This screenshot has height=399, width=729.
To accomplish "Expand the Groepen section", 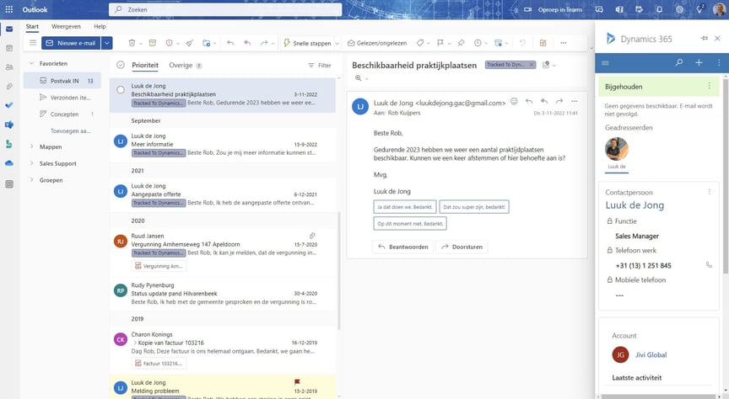I will tap(31, 180).
